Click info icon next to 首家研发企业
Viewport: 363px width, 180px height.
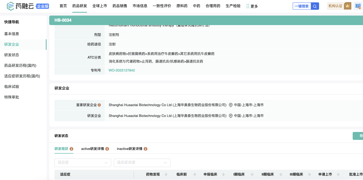[99, 105]
